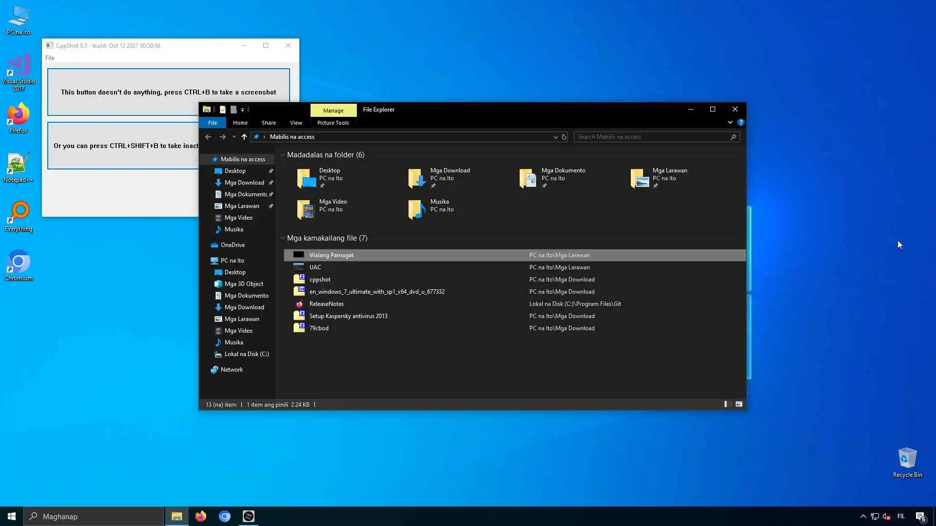Viewport: 936px width, 526px height.
Task: Open the Mga Download folder icon
Action: 417,178
